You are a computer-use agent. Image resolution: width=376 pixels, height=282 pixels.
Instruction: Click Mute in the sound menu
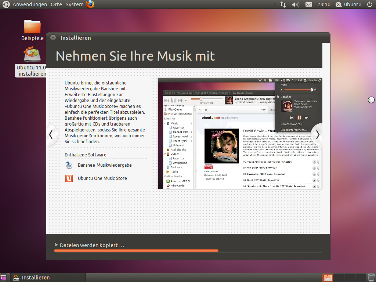pos(284,84)
